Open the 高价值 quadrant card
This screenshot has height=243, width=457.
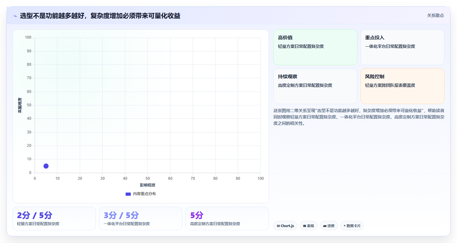click(315, 47)
